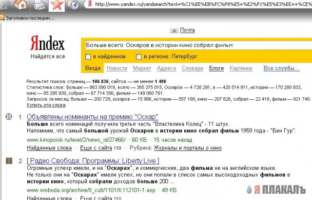Viewport: 312px width, 200px height.
Task: Click the Yandex favicon in the address bar
Action: coord(90,4)
